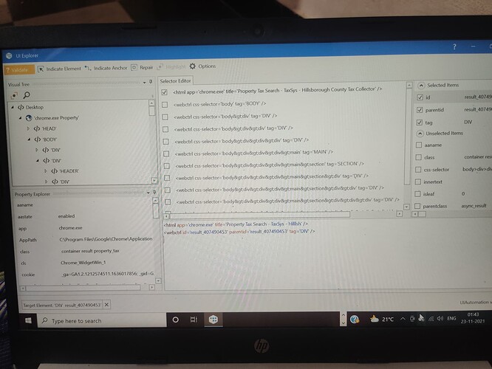
Task: Check the tag='SECTION' selector row checkbox
Action: [167, 166]
